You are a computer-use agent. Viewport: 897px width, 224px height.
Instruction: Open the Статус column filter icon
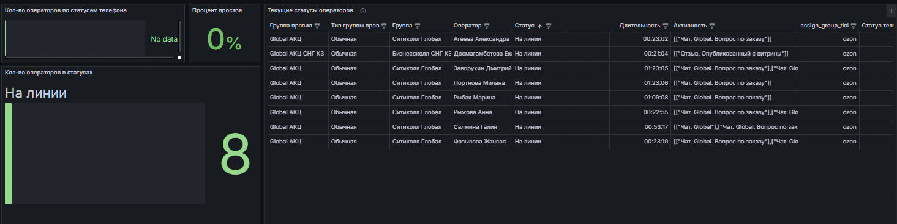click(x=549, y=26)
